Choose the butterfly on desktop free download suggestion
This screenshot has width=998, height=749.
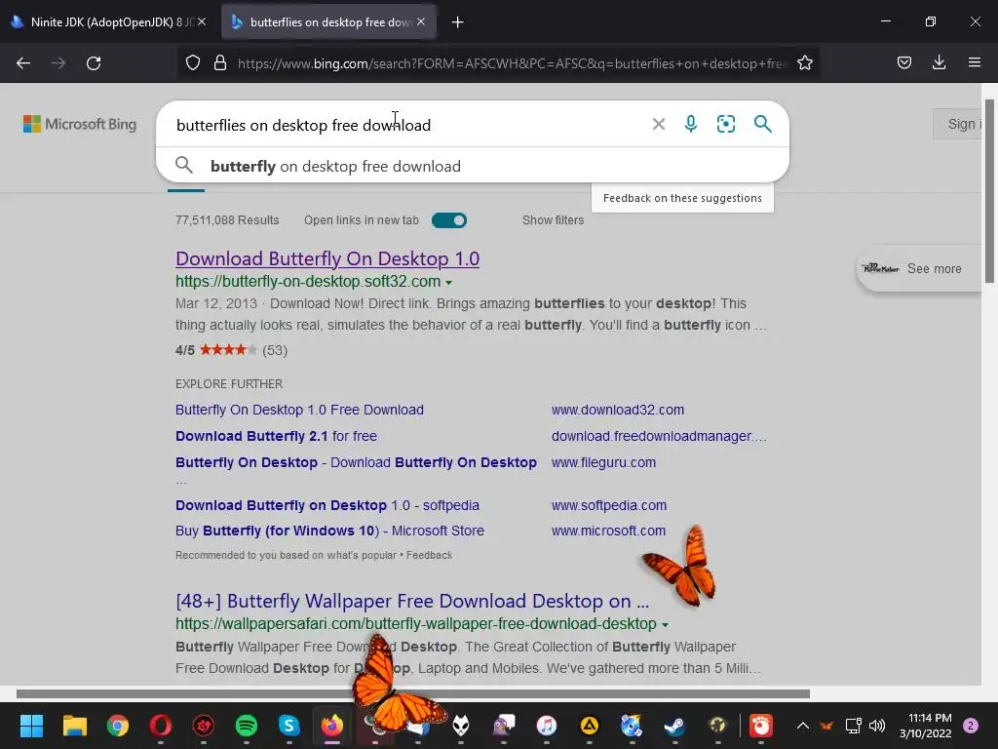click(473, 166)
